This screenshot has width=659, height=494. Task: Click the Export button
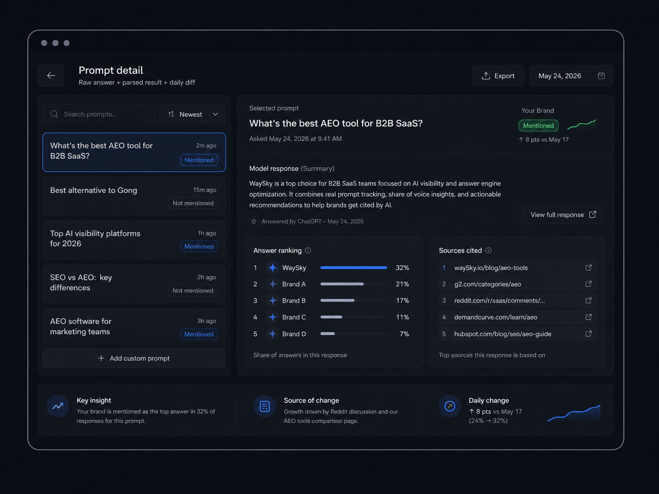click(498, 76)
